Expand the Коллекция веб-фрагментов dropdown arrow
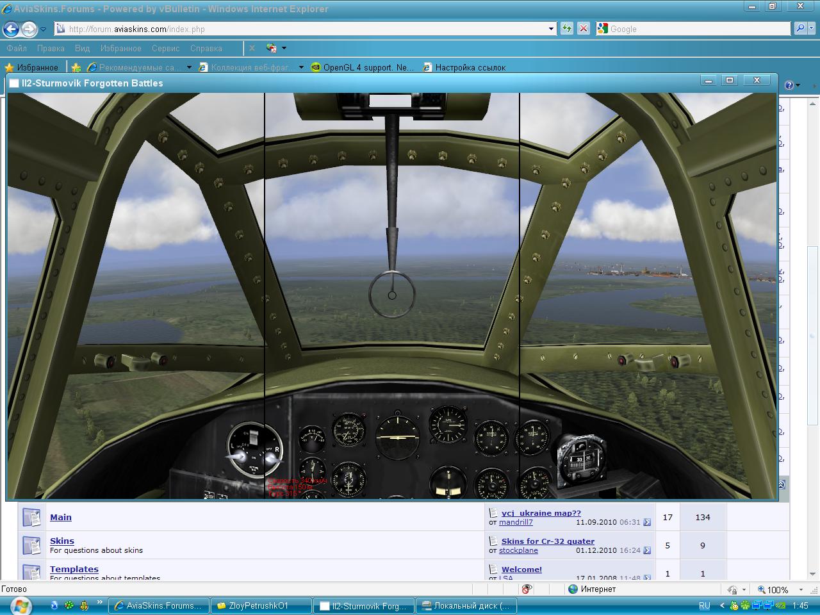The width and height of the screenshot is (820, 615). 301,67
